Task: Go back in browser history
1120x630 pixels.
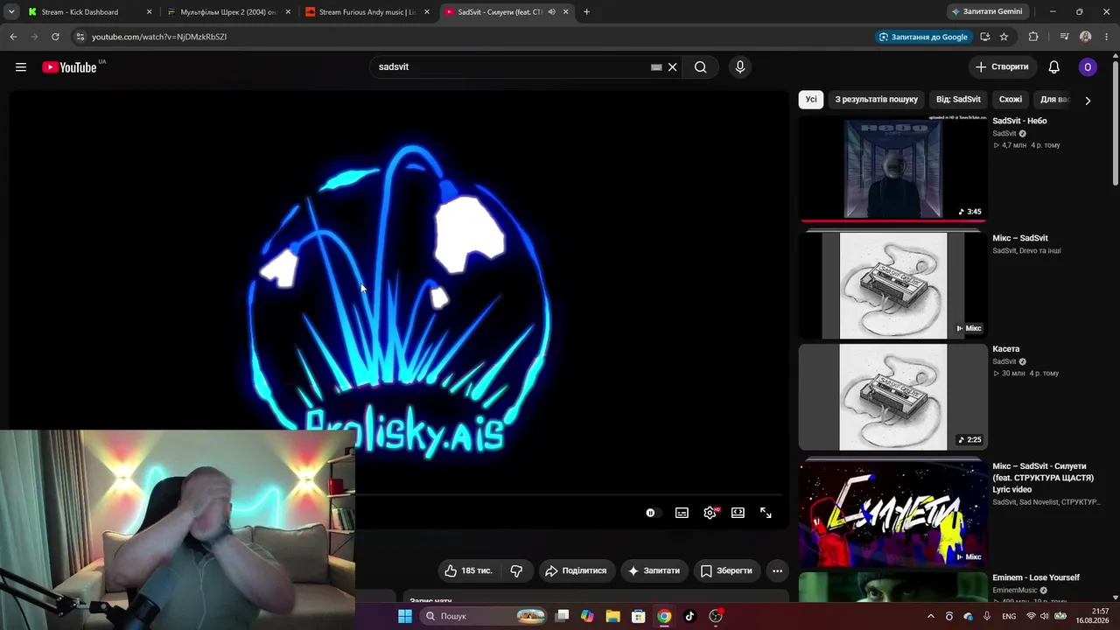Action: [x=13, y=37]
